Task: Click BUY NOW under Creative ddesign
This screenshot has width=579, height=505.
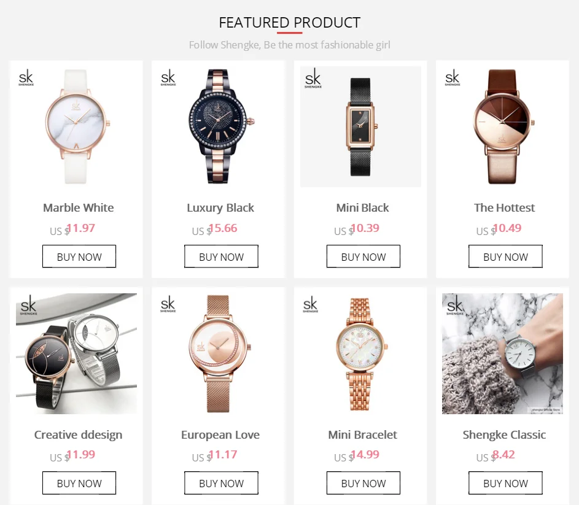Action: [79, 483]
